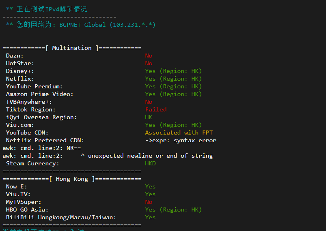The image size is (326, 231).
Task: Click the YouTube Premium label
Action: (34, 86)
